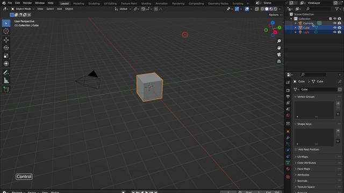Hide the Light object in viewport
The height and width of the screenshot is (193, 344).
pyautogui.click(x=335, y=32)
